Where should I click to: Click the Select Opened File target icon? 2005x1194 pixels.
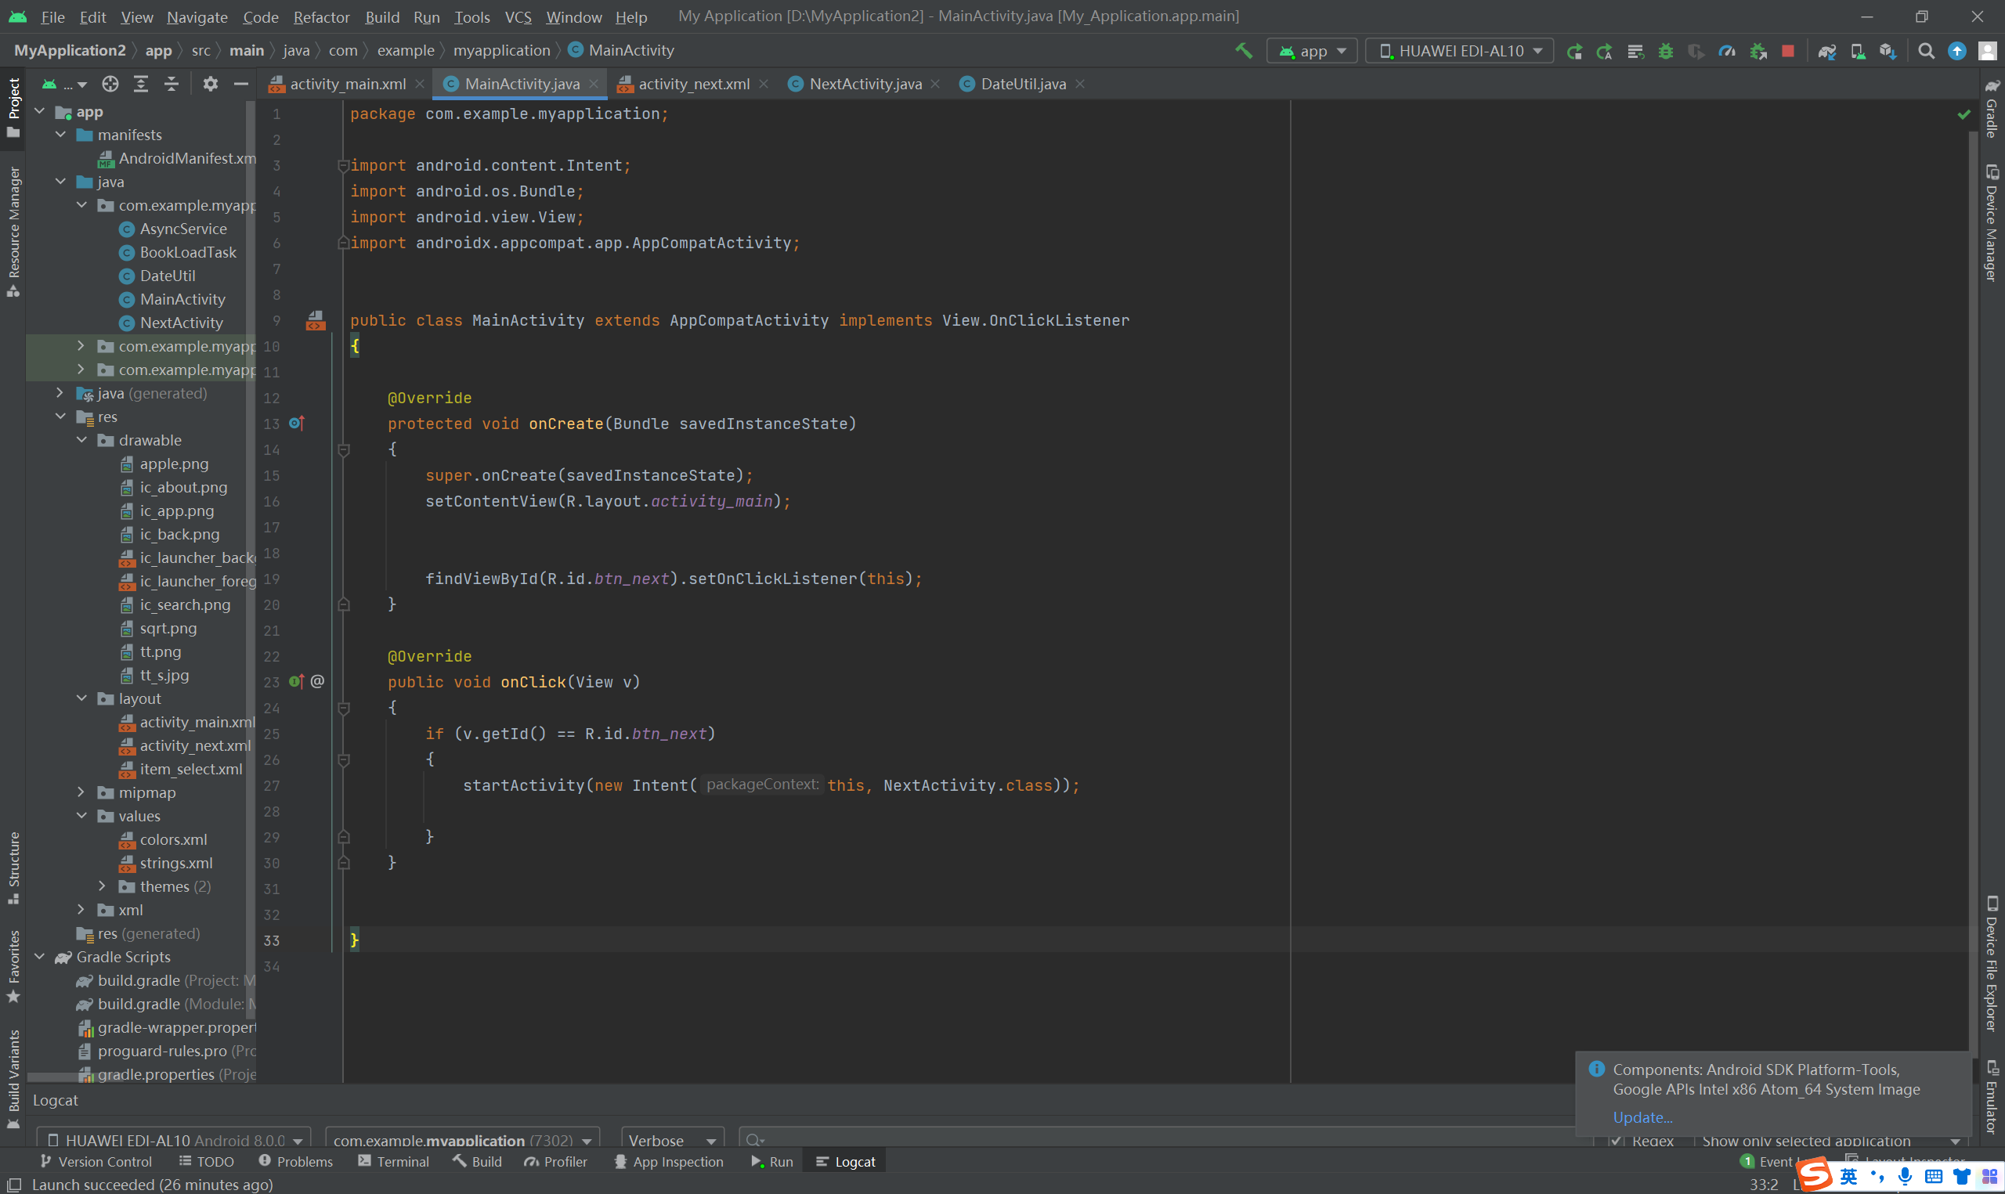[x=110, y=84]
